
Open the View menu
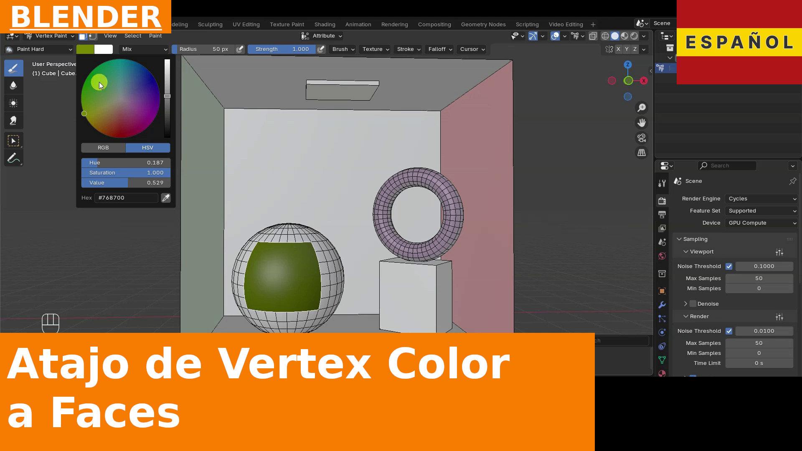(x=110, y=36)
